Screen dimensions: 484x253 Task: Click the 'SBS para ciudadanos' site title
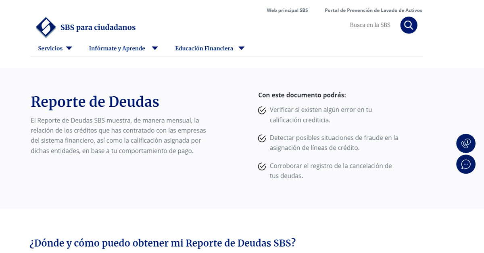98,27
